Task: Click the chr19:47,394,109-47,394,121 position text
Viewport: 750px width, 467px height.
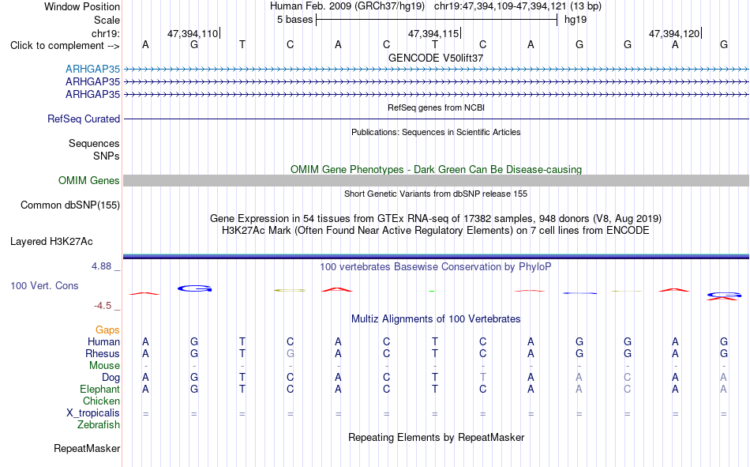Action: 500,6
